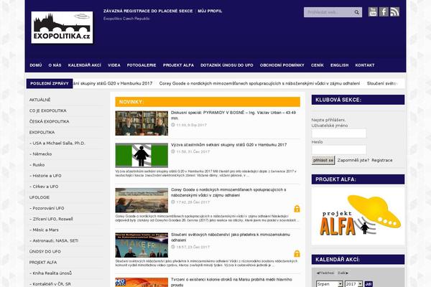Click lock icon on Sloučení světových article
The height and width of the screenshot is (287, 431).
(297, 253)
